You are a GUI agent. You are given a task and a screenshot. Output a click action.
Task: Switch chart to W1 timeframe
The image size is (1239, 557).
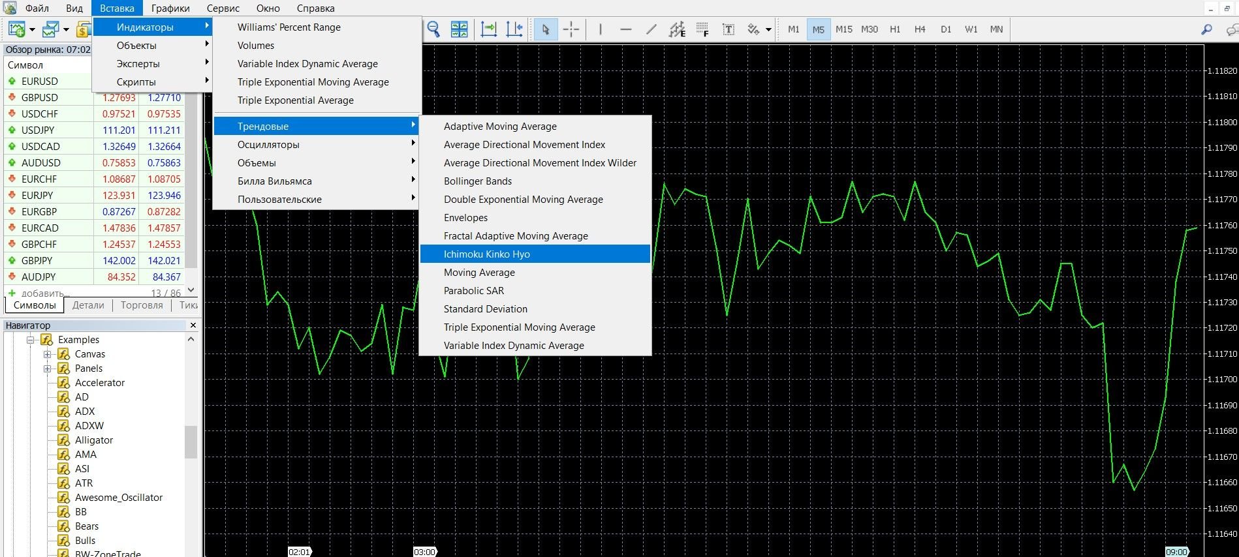(971, 29)
